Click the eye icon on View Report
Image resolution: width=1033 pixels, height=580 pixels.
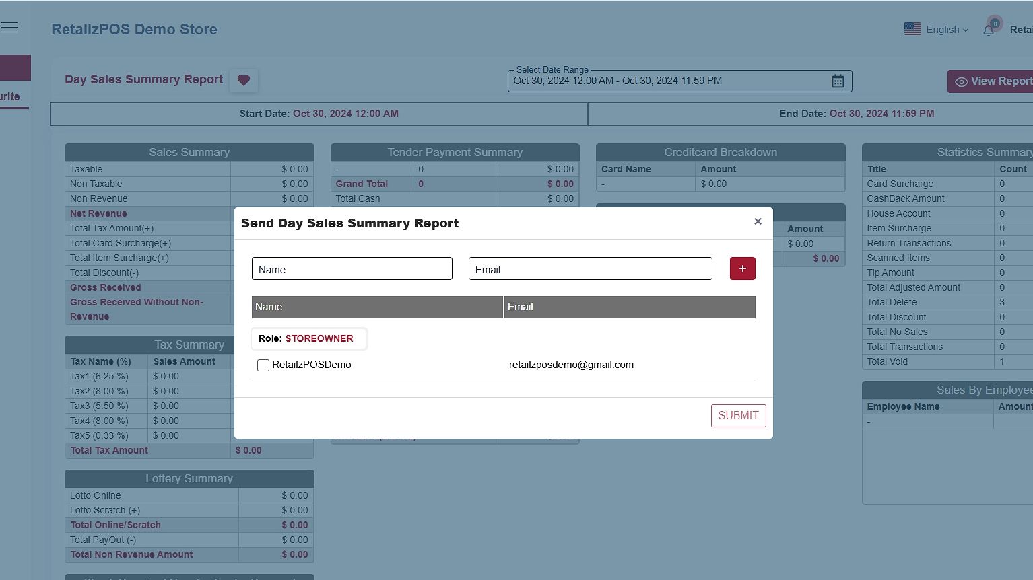coord(961,81)
